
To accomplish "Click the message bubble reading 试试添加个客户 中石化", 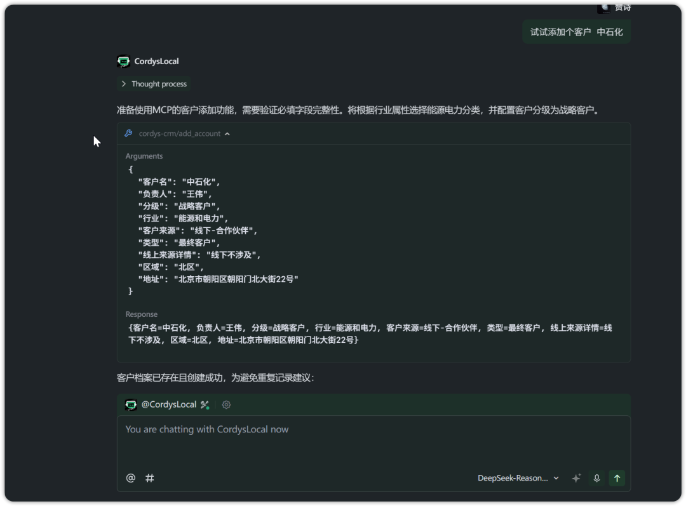I will point(576,30).
